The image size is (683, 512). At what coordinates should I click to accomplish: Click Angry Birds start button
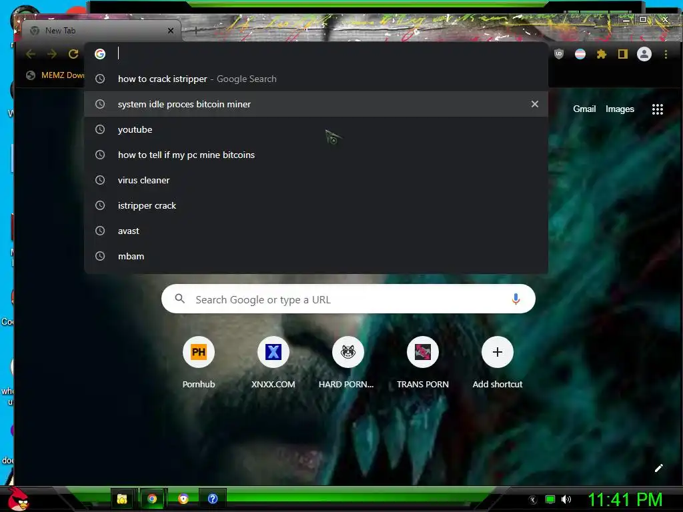[18, 499]
